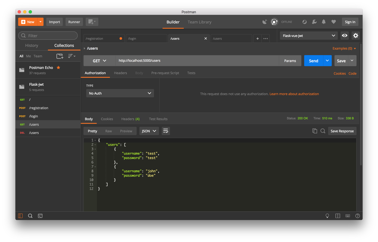Image resolution: width=378 pixels, height=242 pixels.
Task: Toggle the environment quick look eye icon
Action: [344, 36]
